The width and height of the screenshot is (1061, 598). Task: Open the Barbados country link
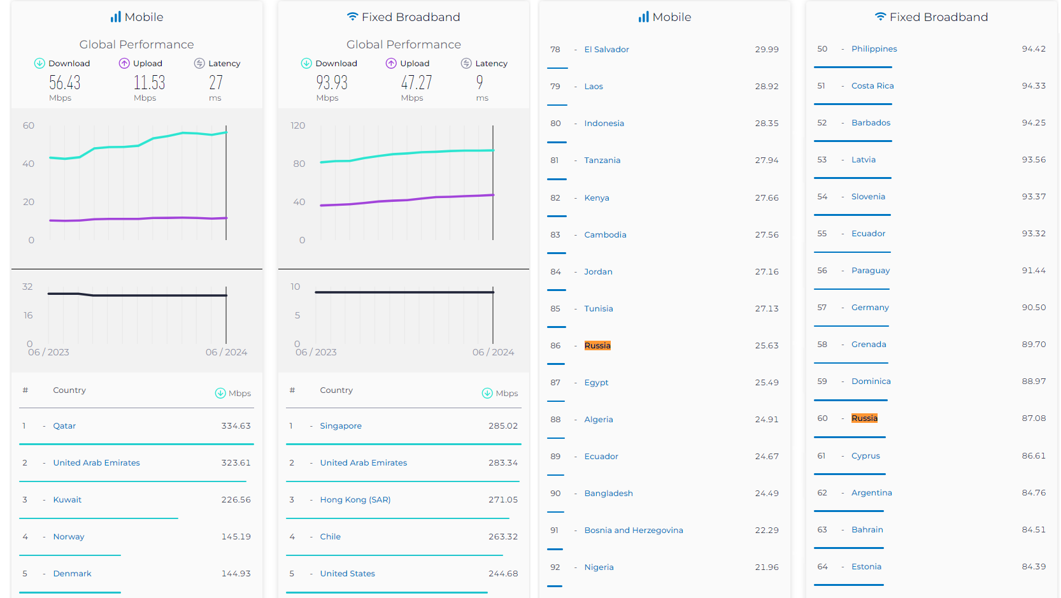[x=871, y=123]
